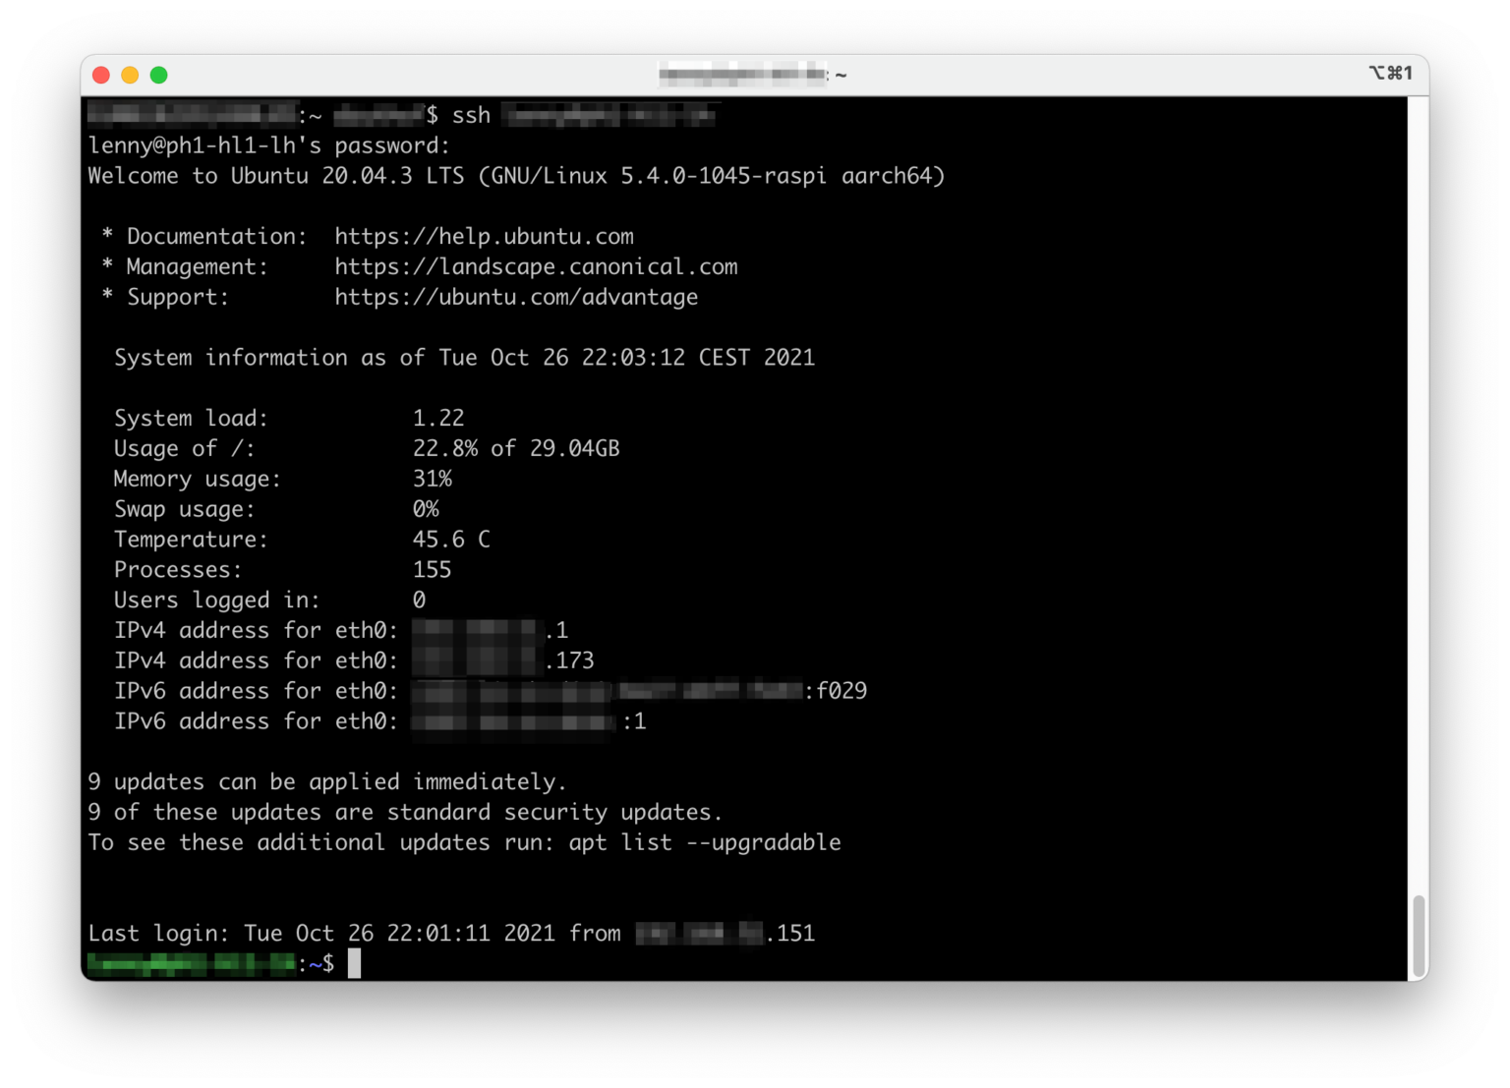Click the 'Users logged in:' label
Image resolution: width=1510 pixels, height=1088 pixels.
point(217,601)
